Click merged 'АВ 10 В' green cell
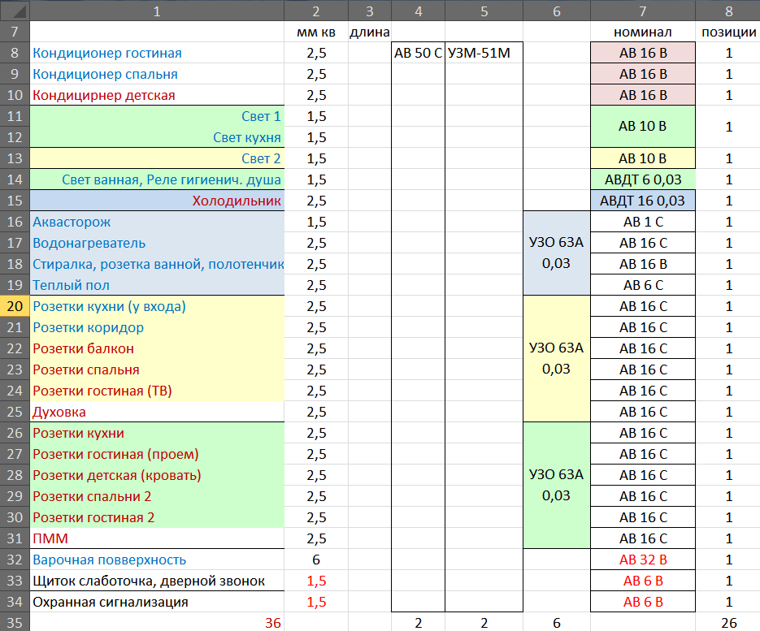 pos(643,127)
